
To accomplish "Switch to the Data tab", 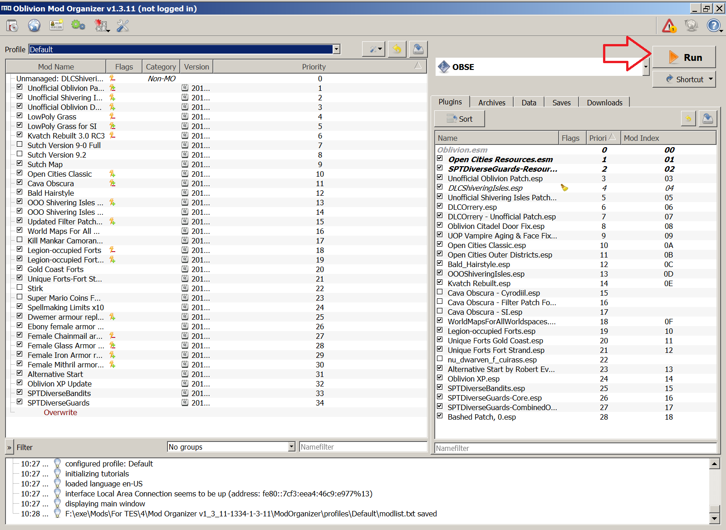I will [529, 103].
